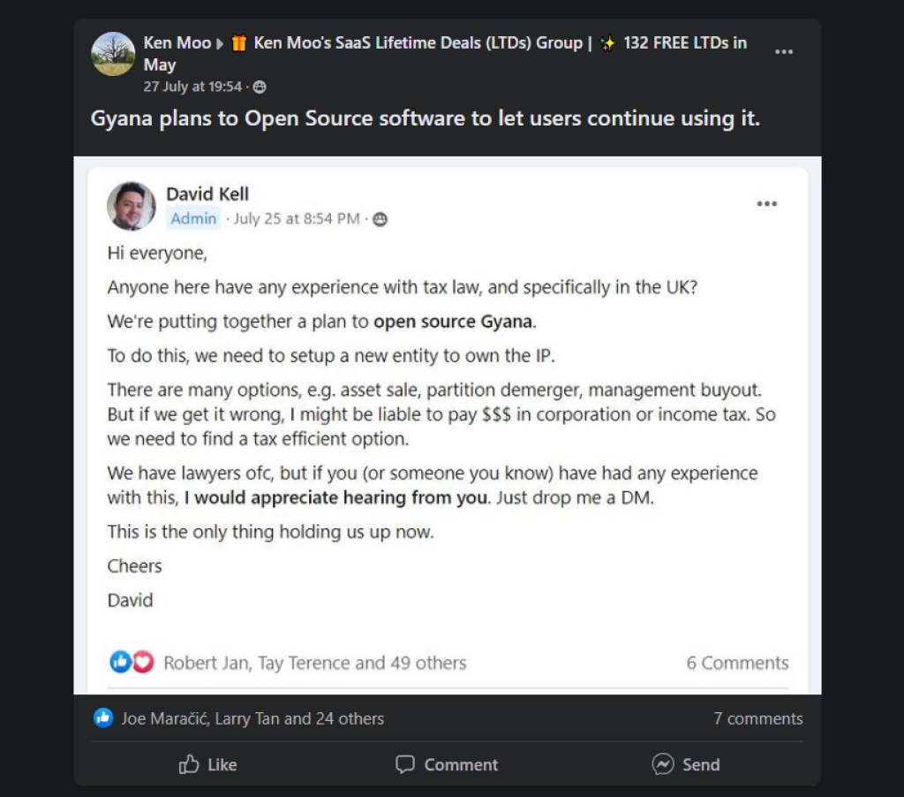Viewport: 904px width, 797px height.
Task: Open David Kell's post three-dot menu
Action: coord(767,204)
